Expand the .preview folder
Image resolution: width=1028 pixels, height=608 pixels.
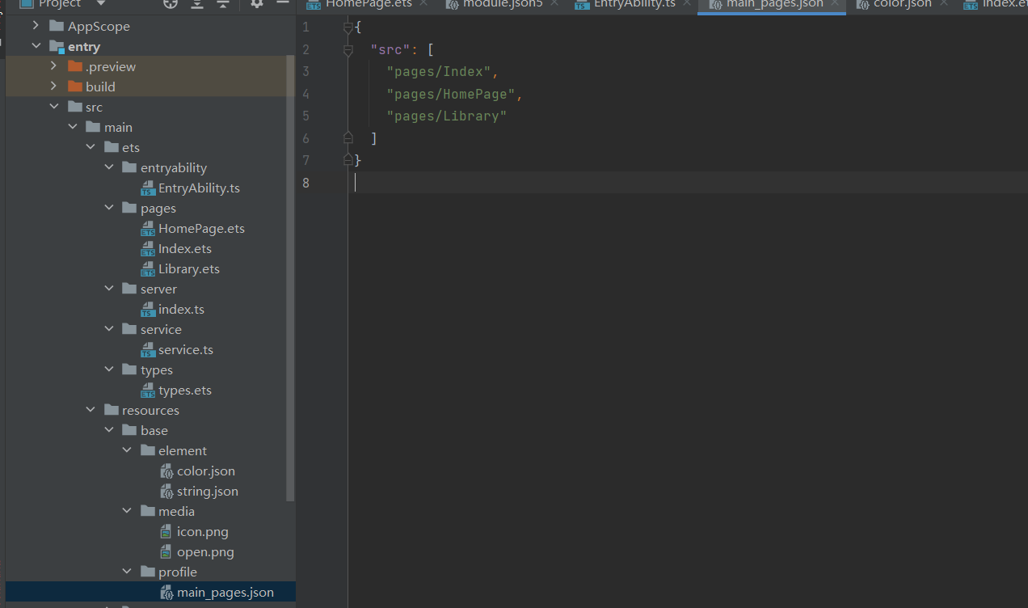pos(53,66)
